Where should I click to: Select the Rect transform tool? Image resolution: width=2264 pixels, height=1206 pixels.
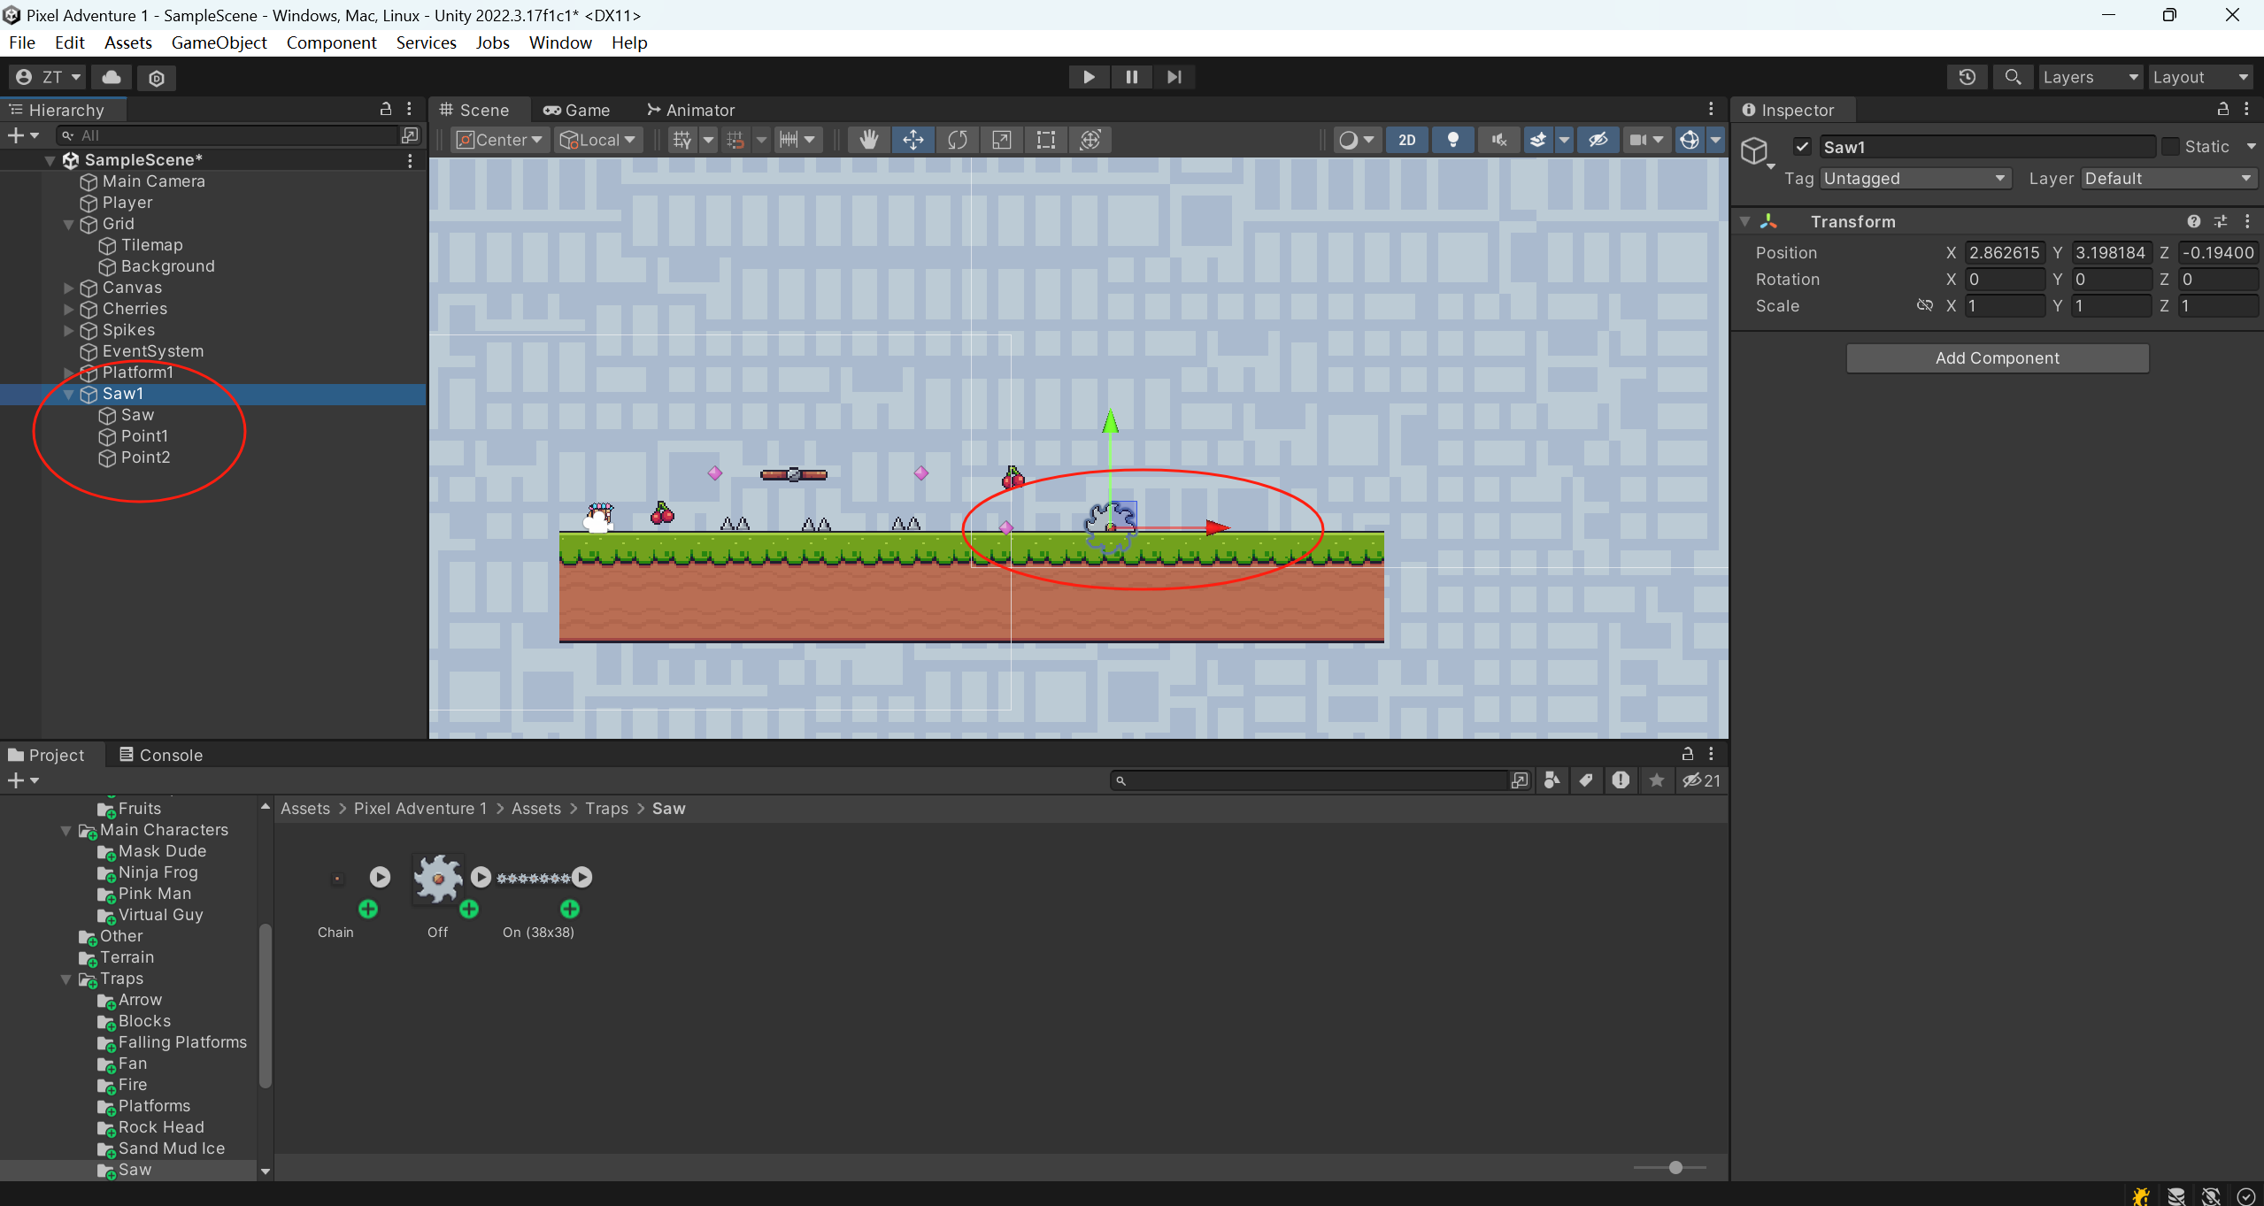tap(1045, 140)
